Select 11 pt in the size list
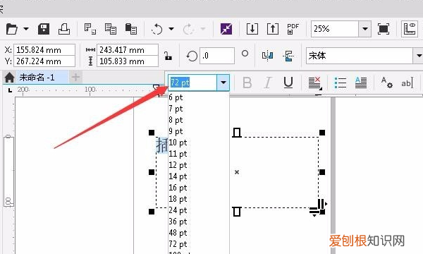423x254 pixels. (x=199, y=154)
